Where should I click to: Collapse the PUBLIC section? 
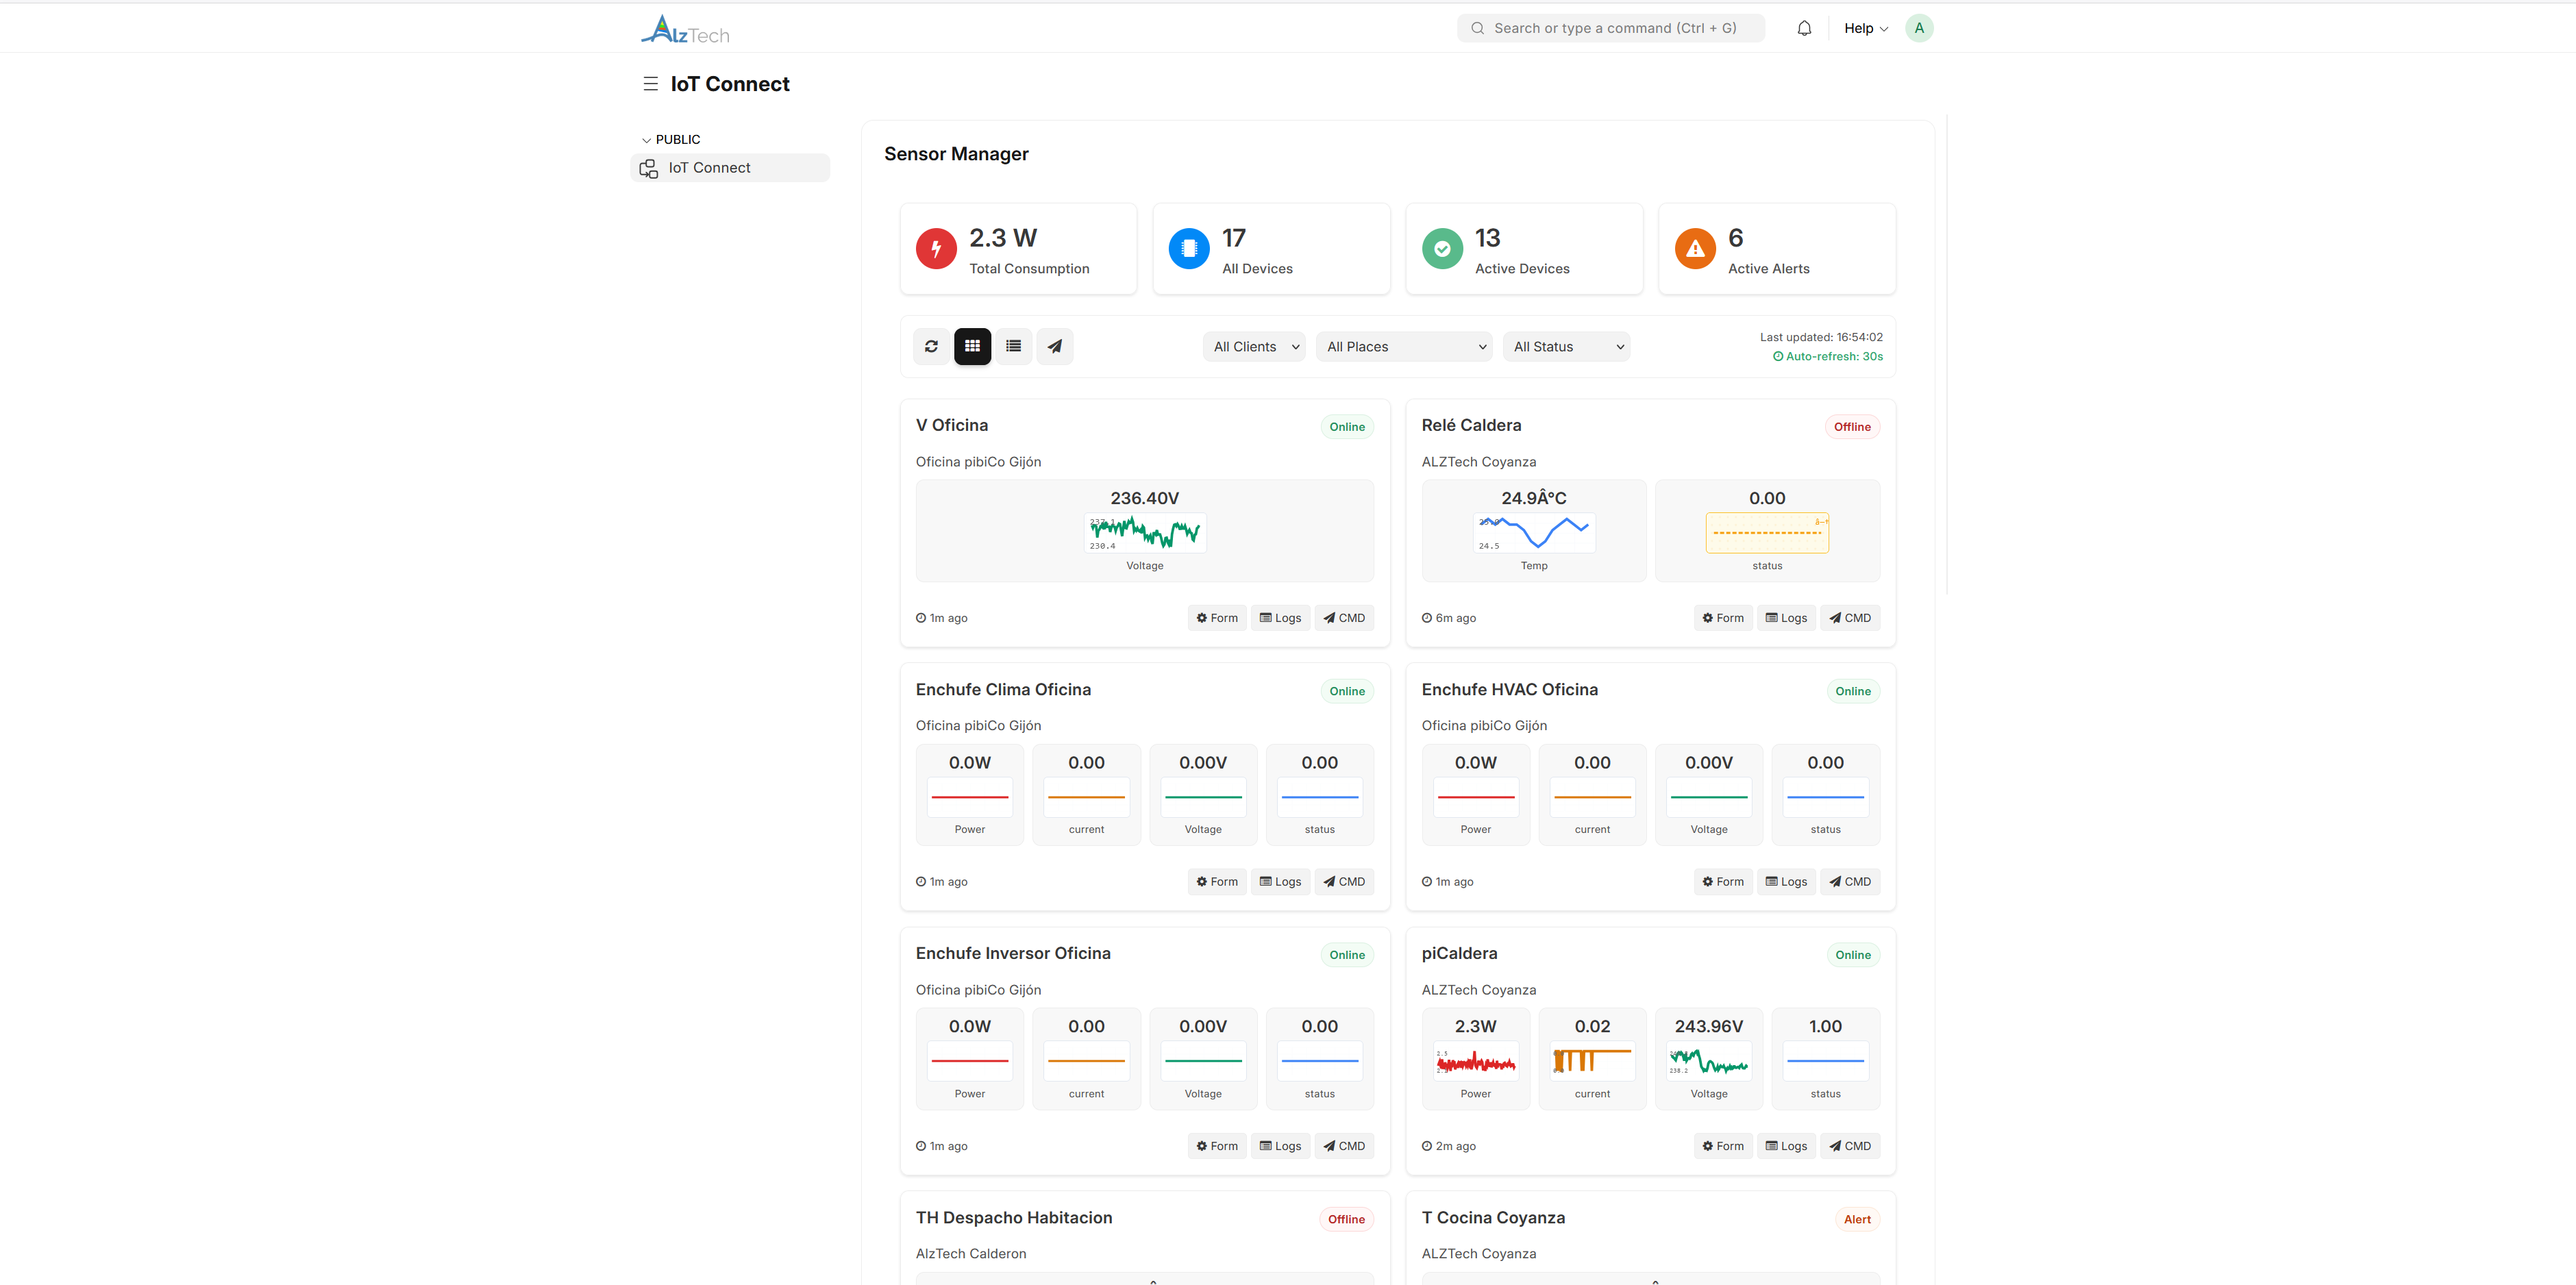(647, 139)
